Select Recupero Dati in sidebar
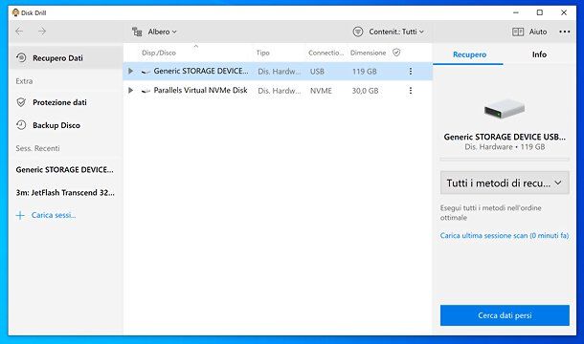 click(x=65, y=58)
